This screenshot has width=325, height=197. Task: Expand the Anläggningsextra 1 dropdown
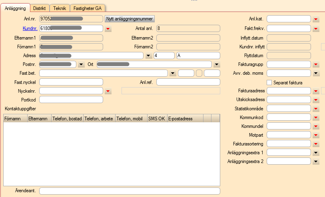click(x=316, y=153)
